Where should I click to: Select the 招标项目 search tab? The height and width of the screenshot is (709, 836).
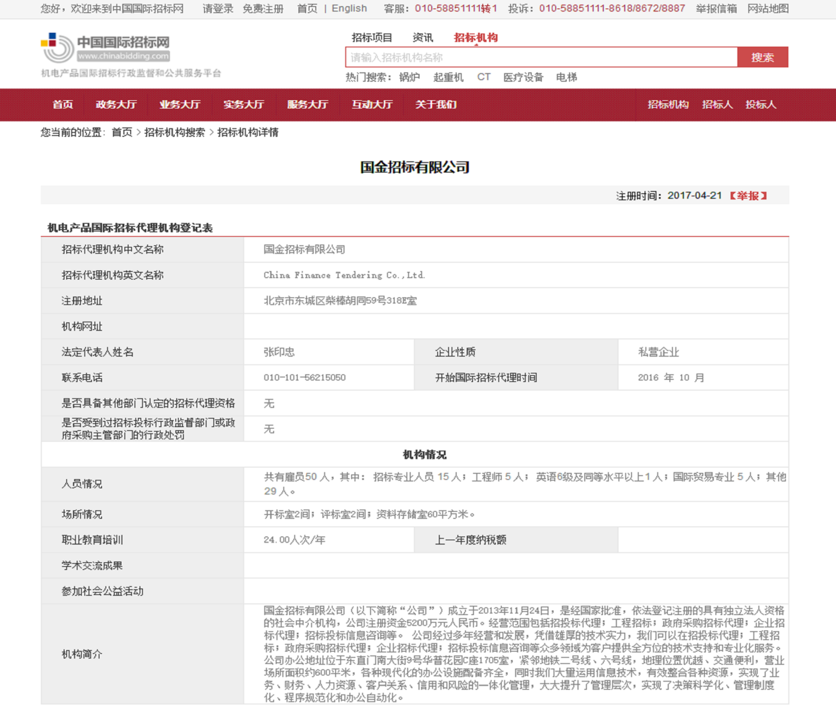(372, 38)
